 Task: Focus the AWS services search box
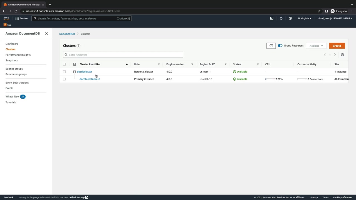pos(81,18)
